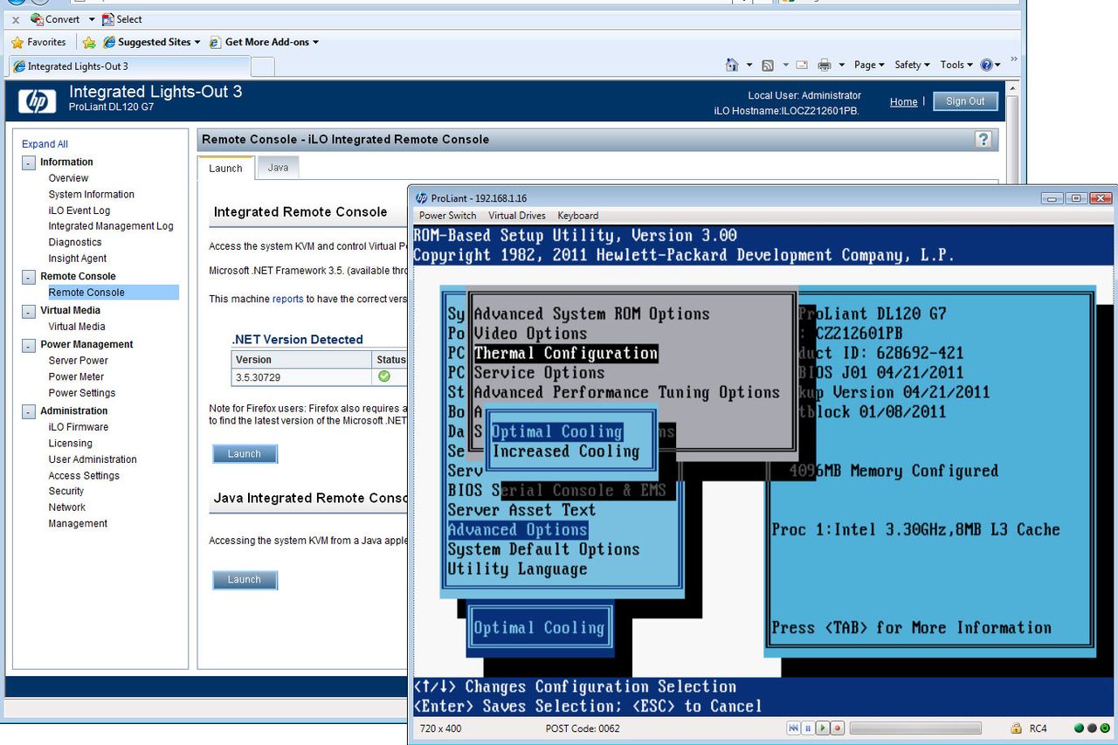Click the HP logo in iLO header
1118x745 pixels.
coord(37,101)
